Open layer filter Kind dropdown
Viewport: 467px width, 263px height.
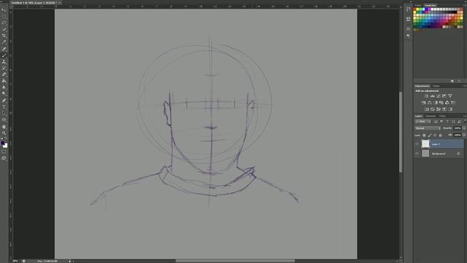[x=422, y=122]
